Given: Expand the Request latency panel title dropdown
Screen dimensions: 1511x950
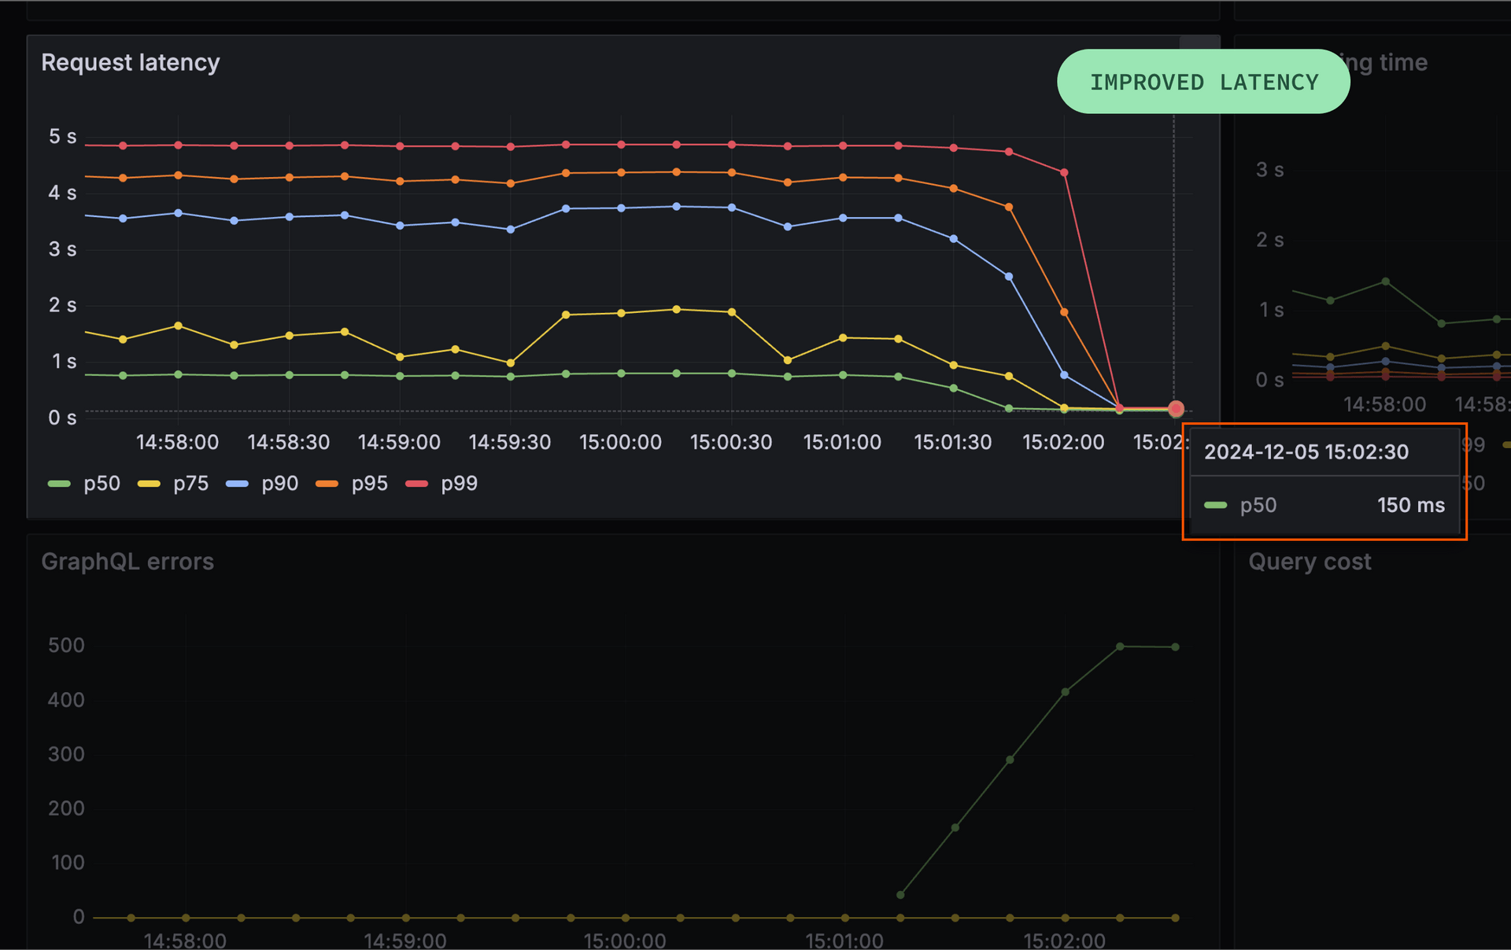Looking at the screenshot, I should pos(131,62).
